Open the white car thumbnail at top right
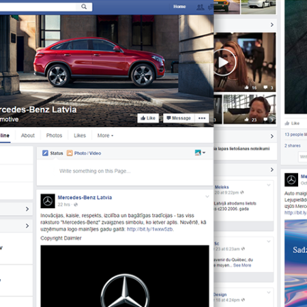307x307 pixels. click(259, 7)
